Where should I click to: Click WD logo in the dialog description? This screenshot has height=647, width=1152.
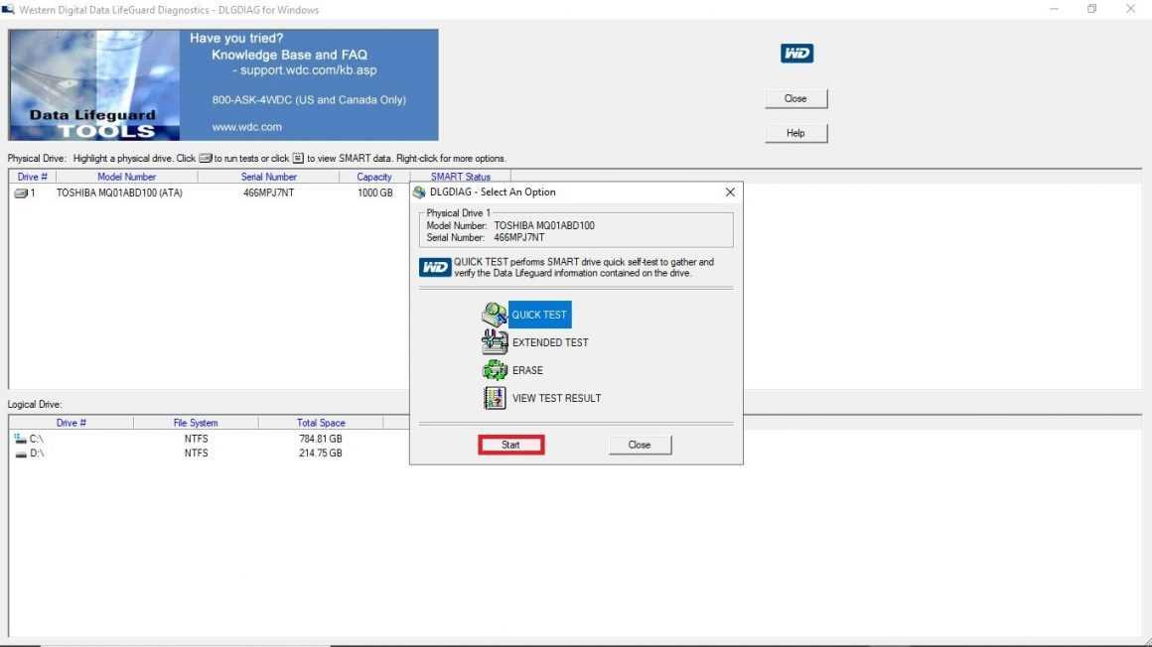pyautogui.click(x=435, y=267)
